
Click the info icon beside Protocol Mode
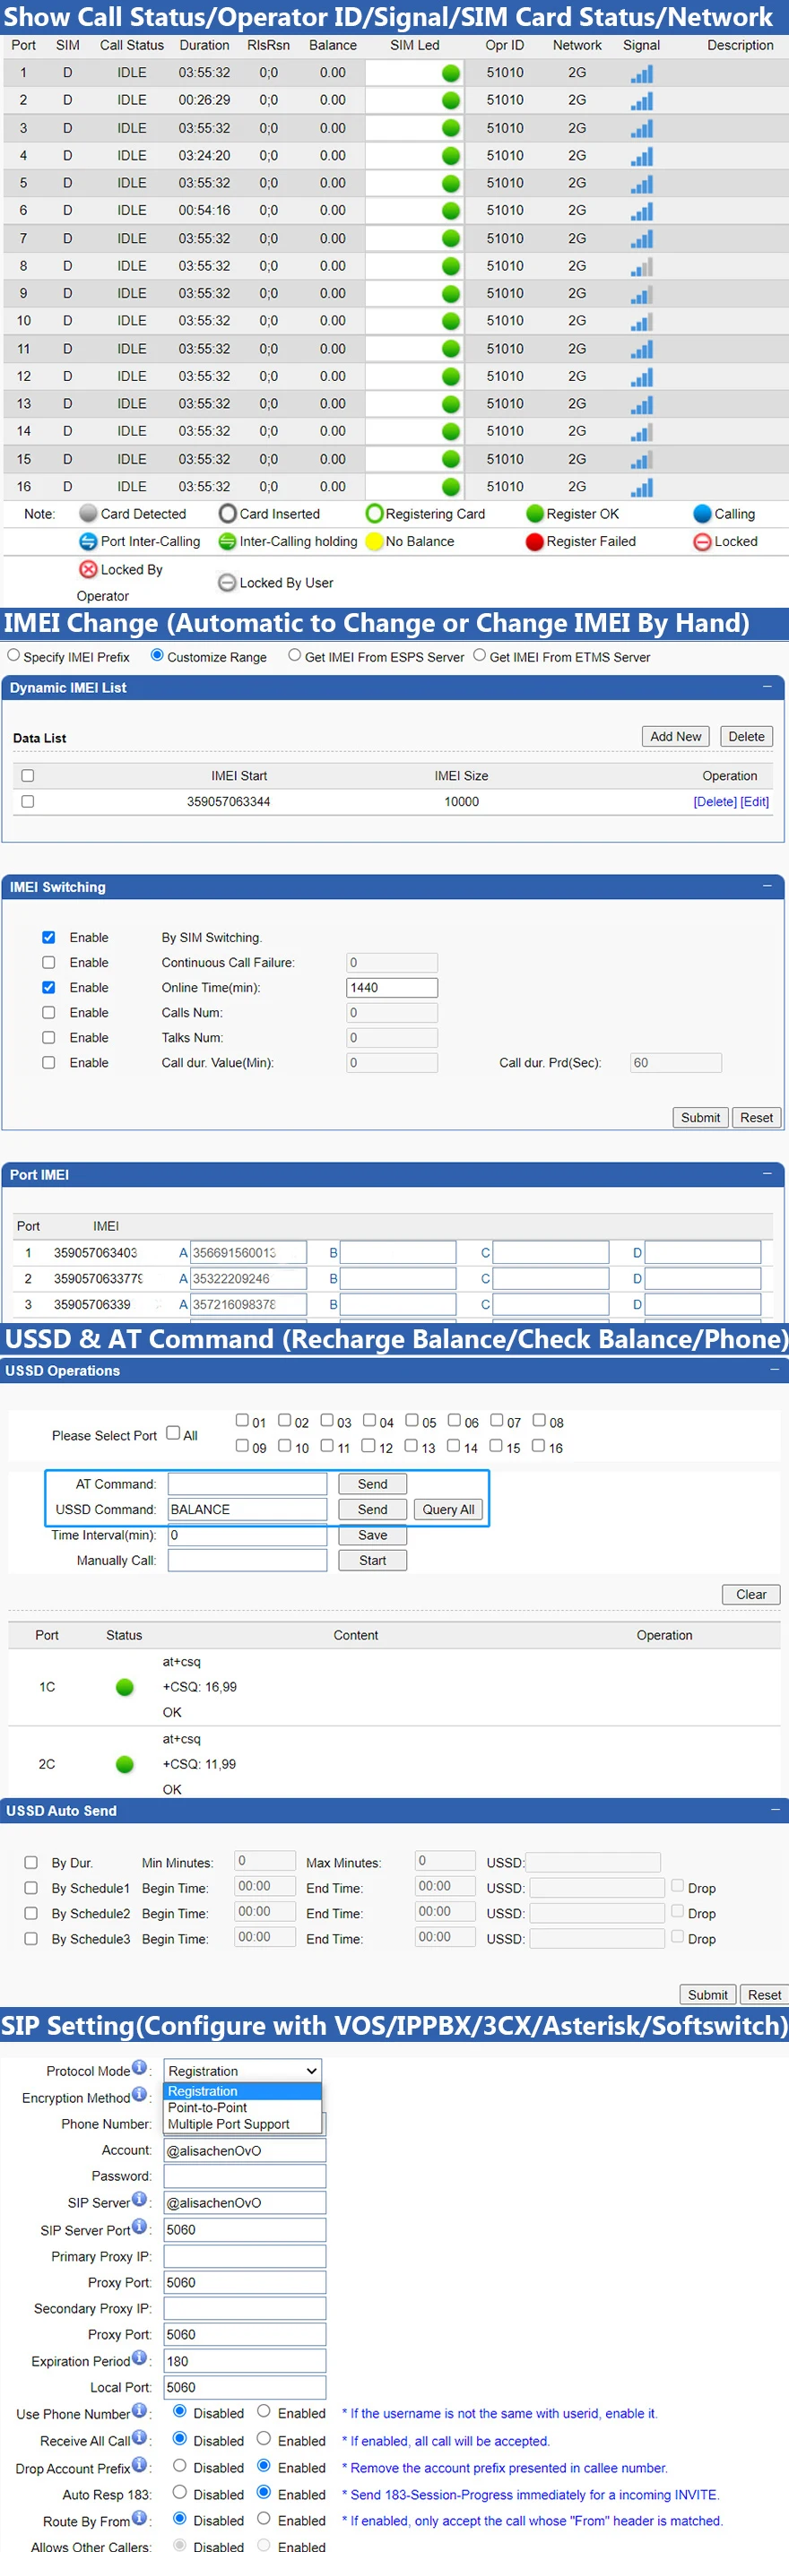pos(140,2069)
